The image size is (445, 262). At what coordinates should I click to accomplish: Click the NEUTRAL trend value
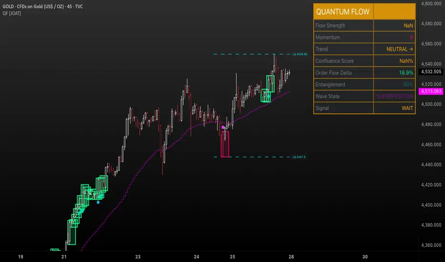click(x=400, y=49)
